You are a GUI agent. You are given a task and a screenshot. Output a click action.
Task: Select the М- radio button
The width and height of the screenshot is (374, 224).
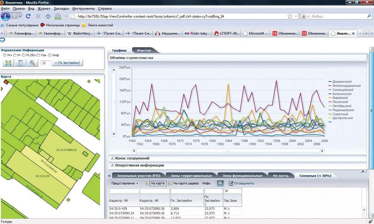pos(15,55)
